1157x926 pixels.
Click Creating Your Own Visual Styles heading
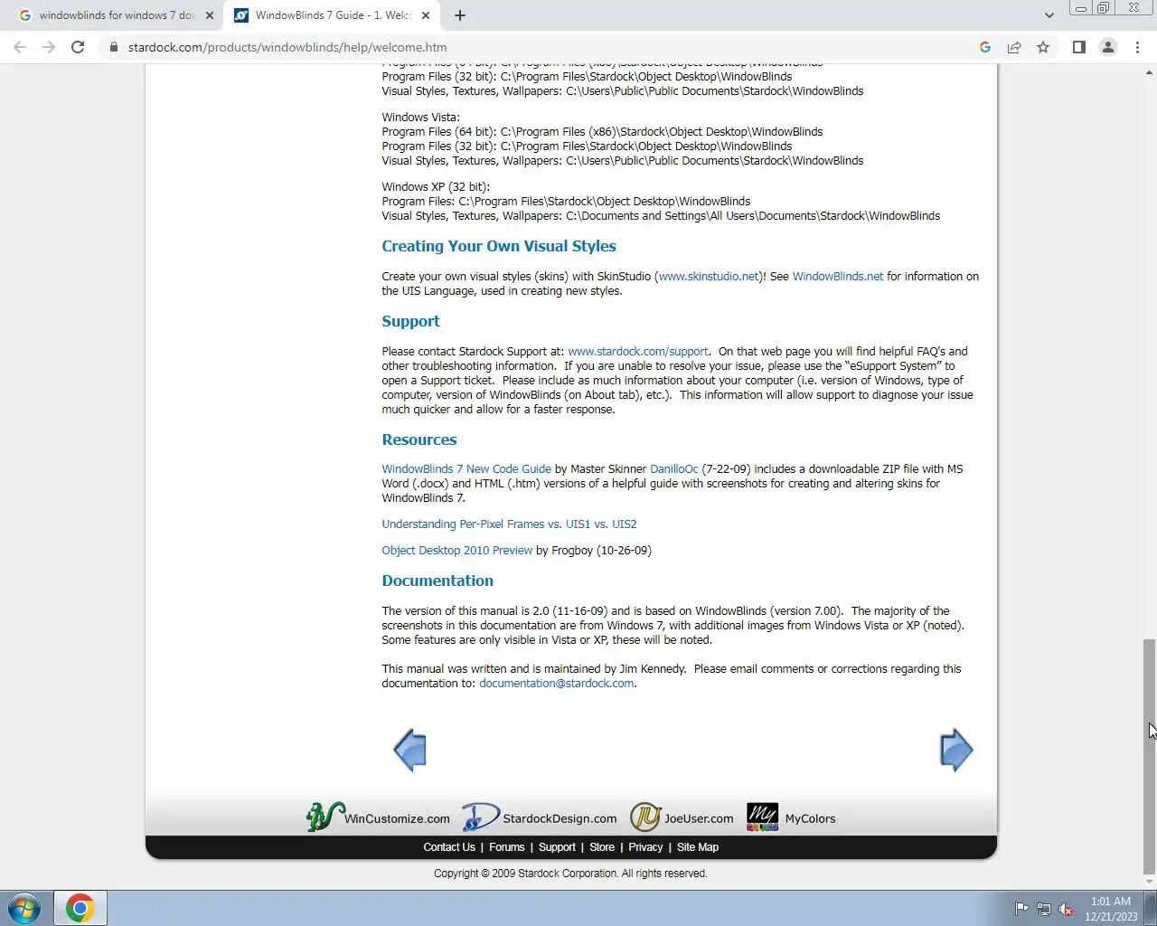[499, 246]
